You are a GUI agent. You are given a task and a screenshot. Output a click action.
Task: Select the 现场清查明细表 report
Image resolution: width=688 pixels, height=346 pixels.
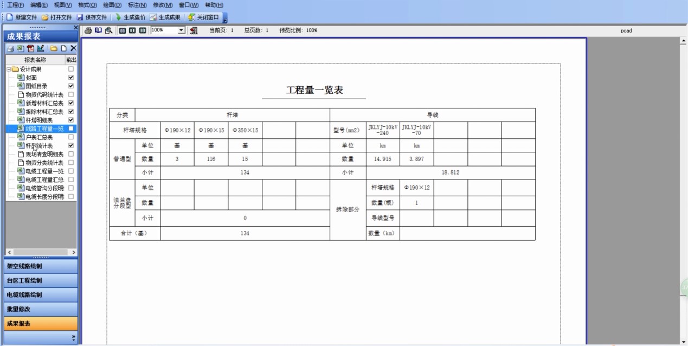44,154
